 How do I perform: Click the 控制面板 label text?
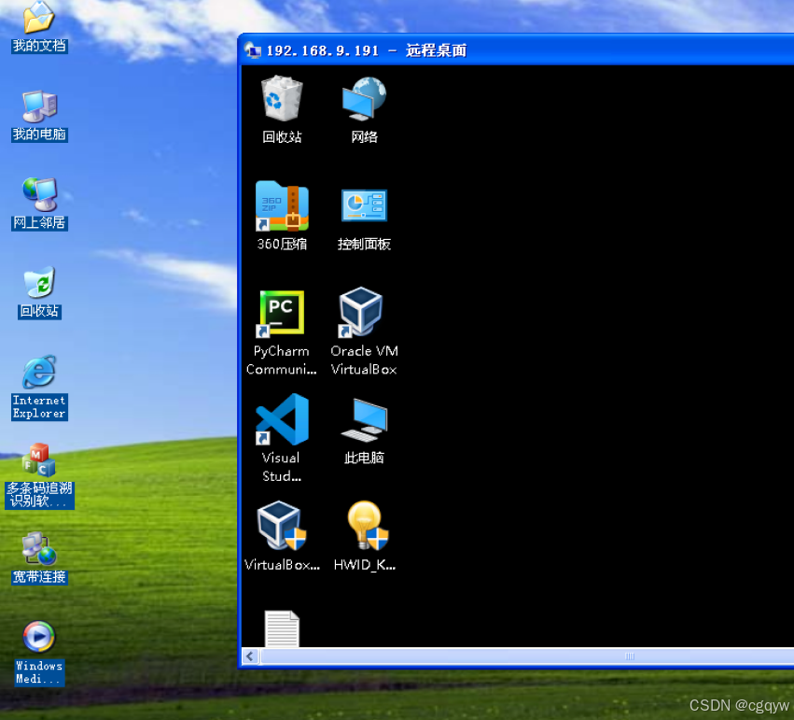point(364,245)
